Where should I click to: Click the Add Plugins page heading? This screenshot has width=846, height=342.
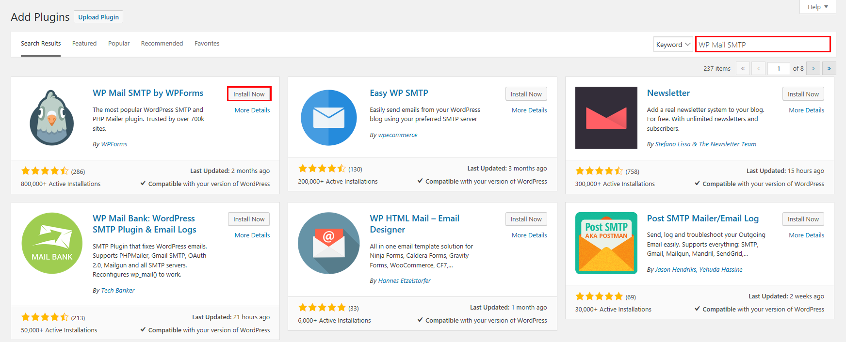40,17
